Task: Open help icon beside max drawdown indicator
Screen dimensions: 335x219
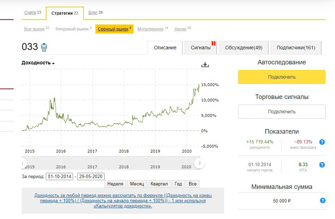Action: [x=322, y=142]
